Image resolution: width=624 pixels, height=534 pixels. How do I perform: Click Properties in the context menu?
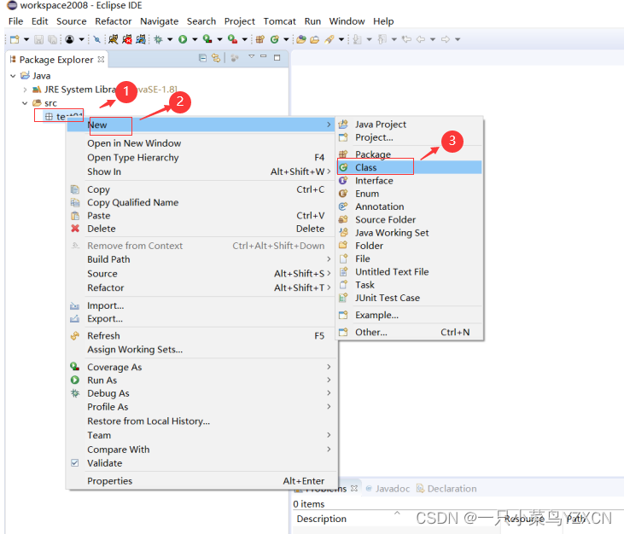click(201, 481)
